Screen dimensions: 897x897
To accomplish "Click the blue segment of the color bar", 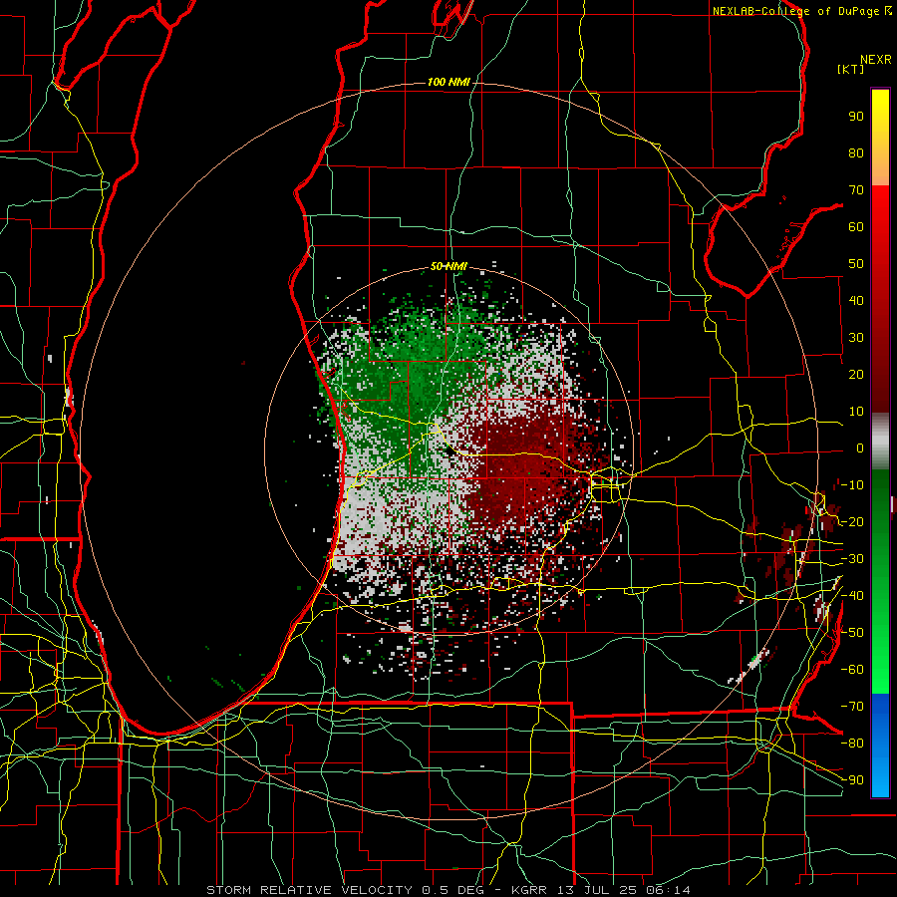I will (880, 746).
